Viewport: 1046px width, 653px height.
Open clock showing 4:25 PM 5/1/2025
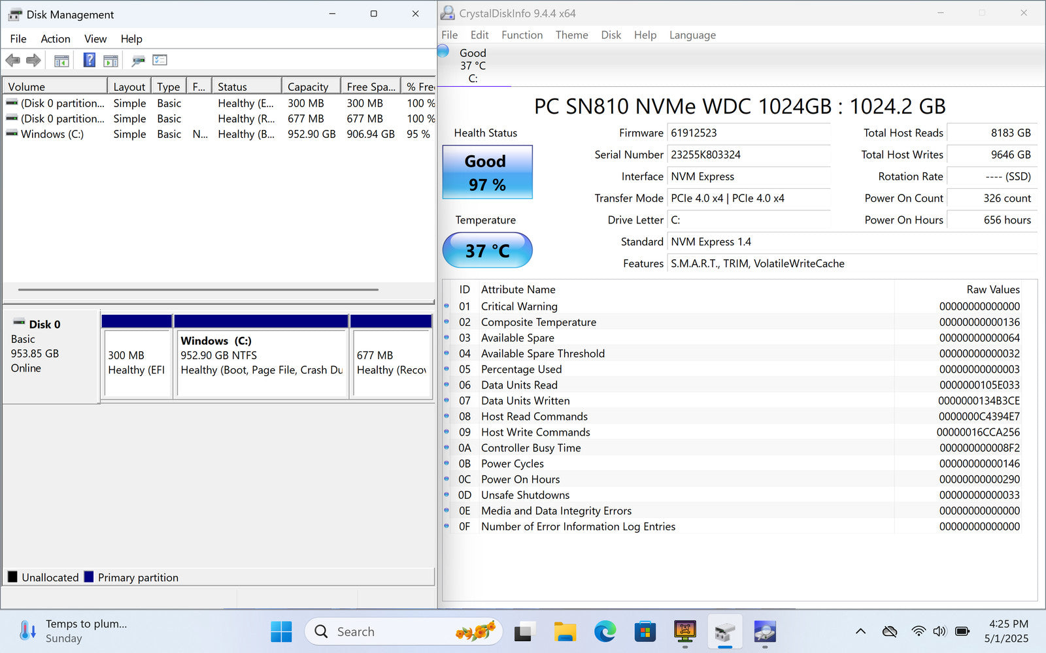pyautogui.click(x=1007, y=631)
